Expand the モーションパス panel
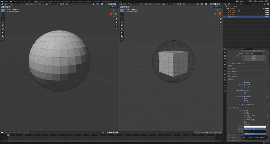Screen dimensions: 270x144 point(233,74)
